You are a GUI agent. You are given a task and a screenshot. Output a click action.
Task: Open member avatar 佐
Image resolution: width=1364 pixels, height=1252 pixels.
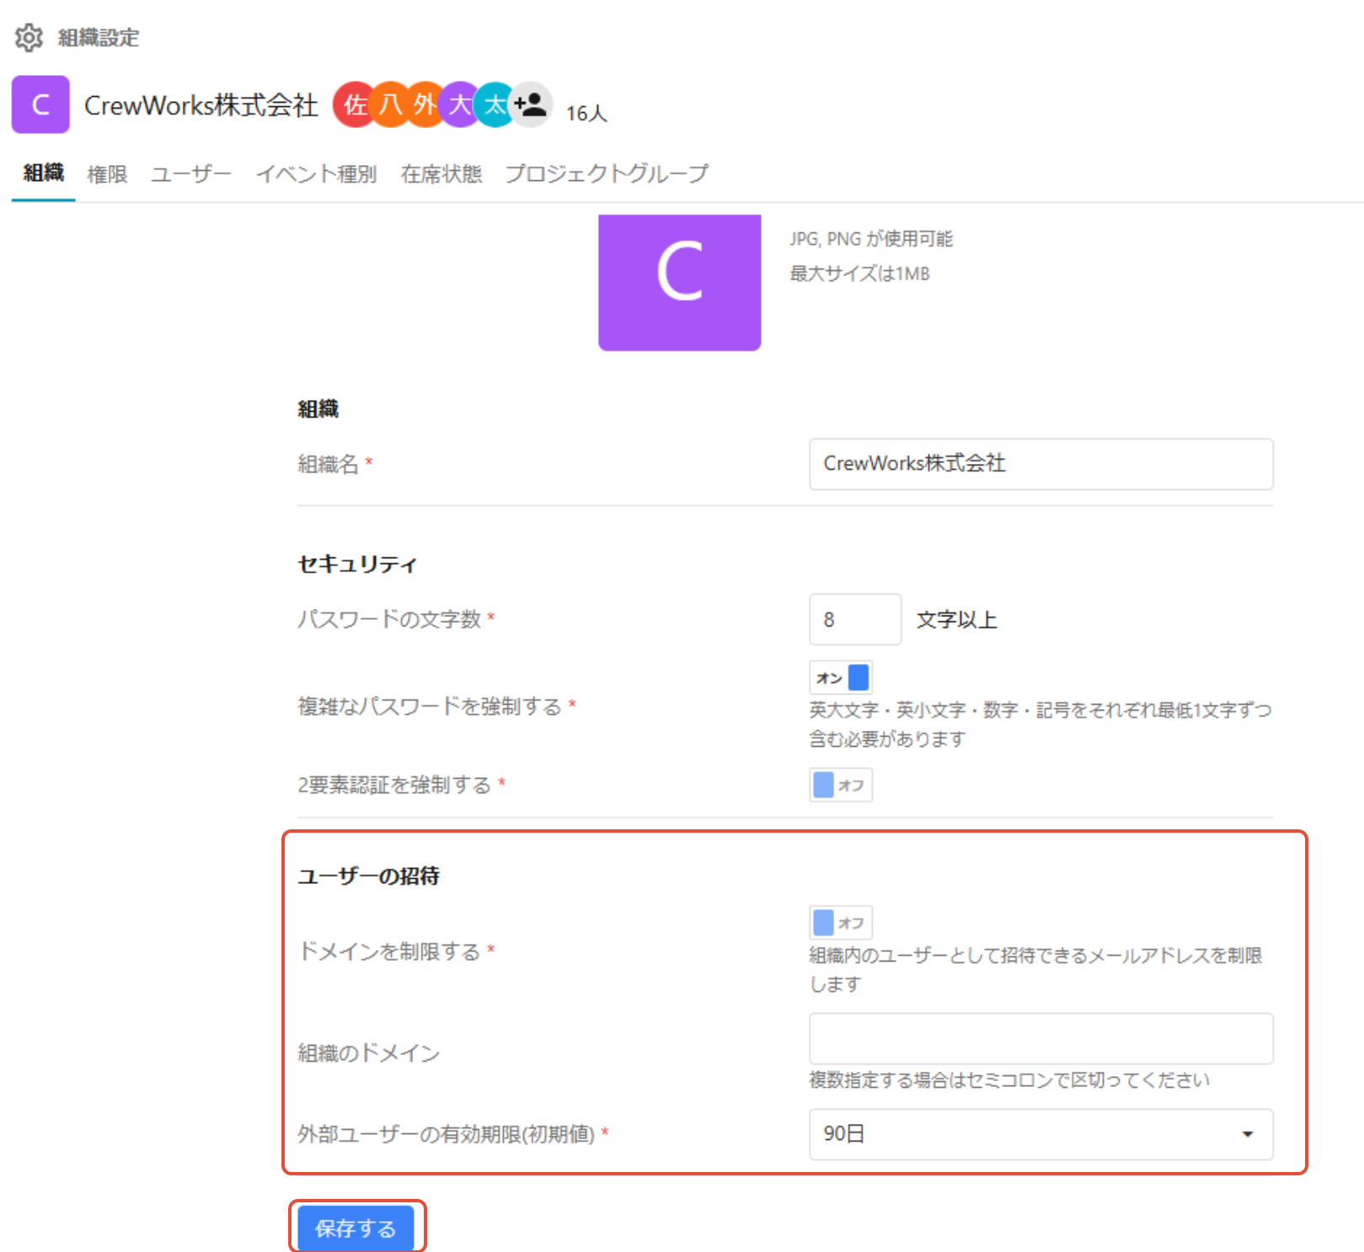pos(355,104)
